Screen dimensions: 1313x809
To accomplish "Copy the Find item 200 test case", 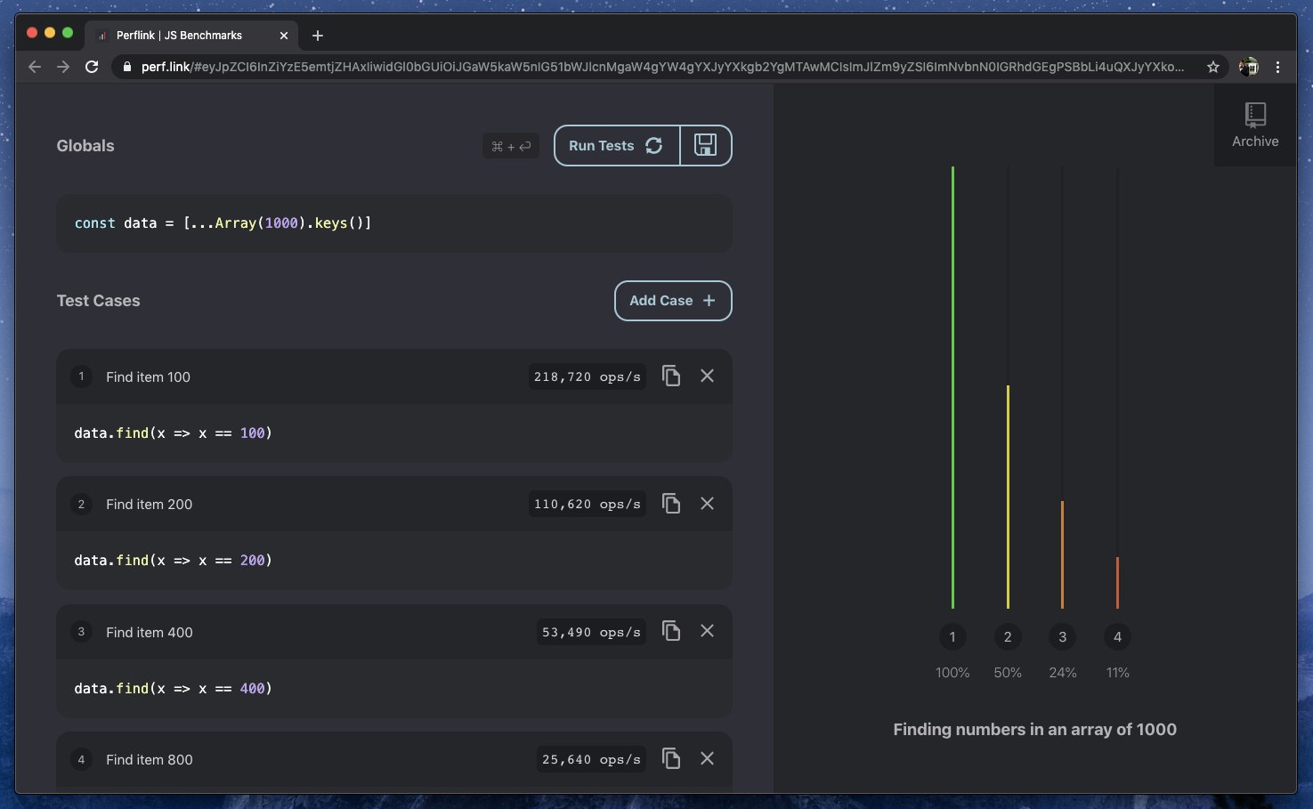I will coord(671,504).
